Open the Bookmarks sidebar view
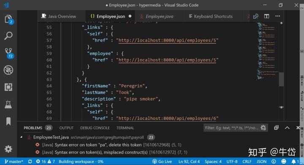304x165 pixels. tap(8, 121)
